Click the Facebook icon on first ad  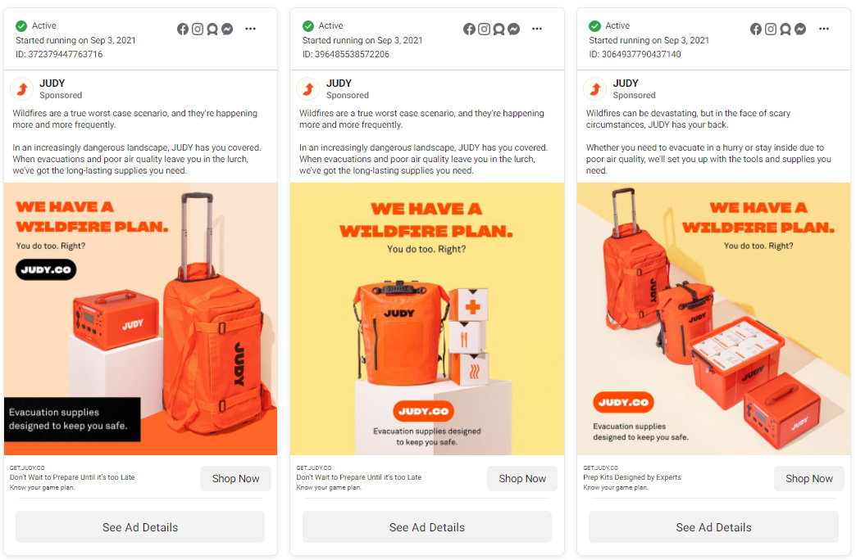coord(182,29)
